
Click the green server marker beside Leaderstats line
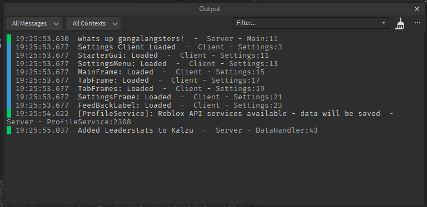coord(9,130)
